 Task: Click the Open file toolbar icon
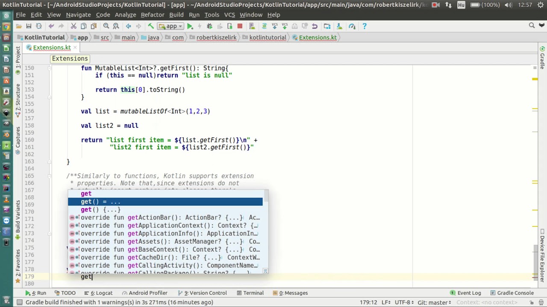tap(19, 26)
